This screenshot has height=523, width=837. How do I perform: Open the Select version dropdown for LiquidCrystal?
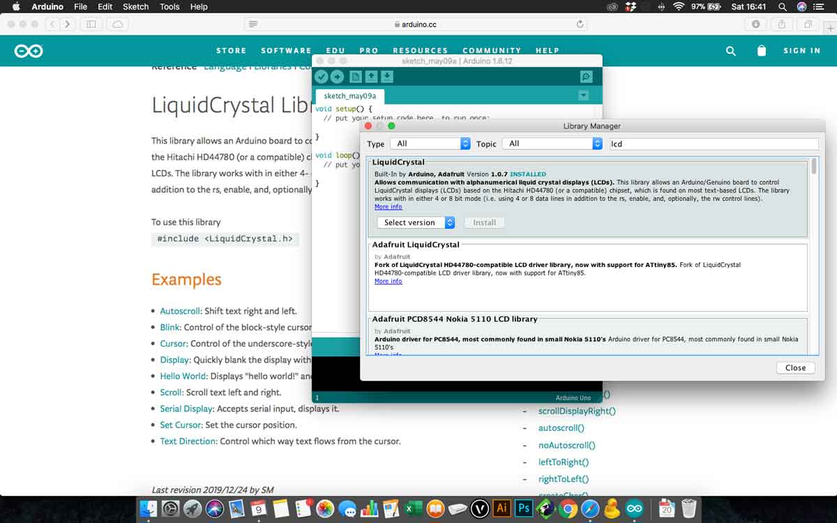click(416, 222)
